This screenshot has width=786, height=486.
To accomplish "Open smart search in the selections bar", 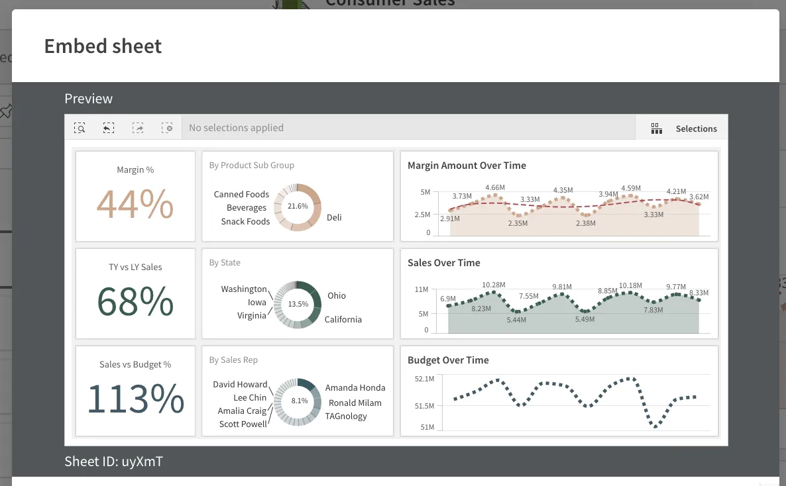I will (x=80, y=128).
